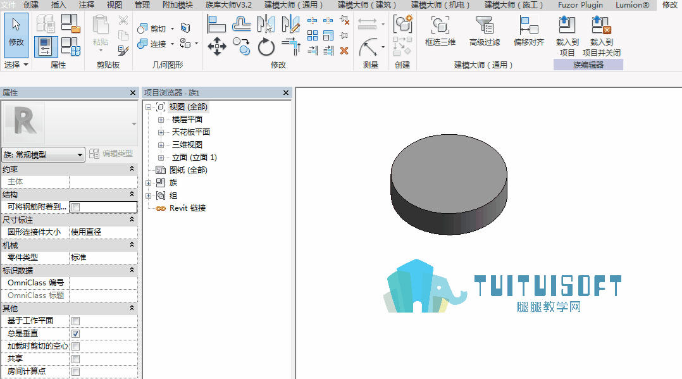Open the 选择 panel dropdown arrow
682x379 pixels.
[x=26, y=65]
